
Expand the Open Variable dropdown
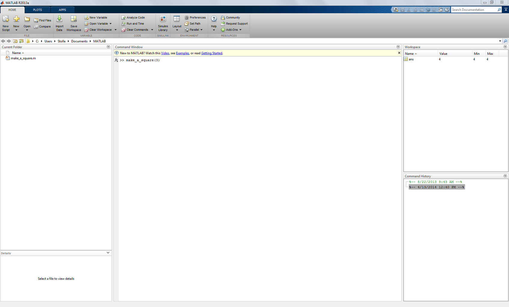(x=111, y=23)
